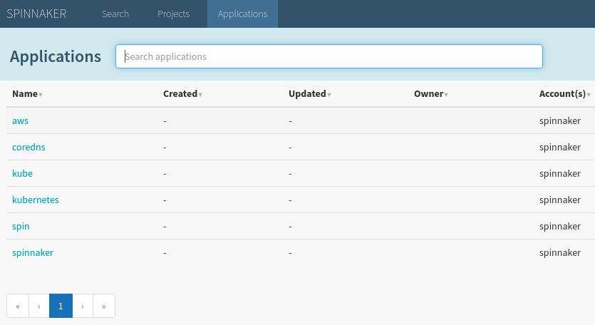Click the SPINNAKER logo in header
Viewport: 595px width, 325px height.
pyautogui.click(x=36, y=14)
